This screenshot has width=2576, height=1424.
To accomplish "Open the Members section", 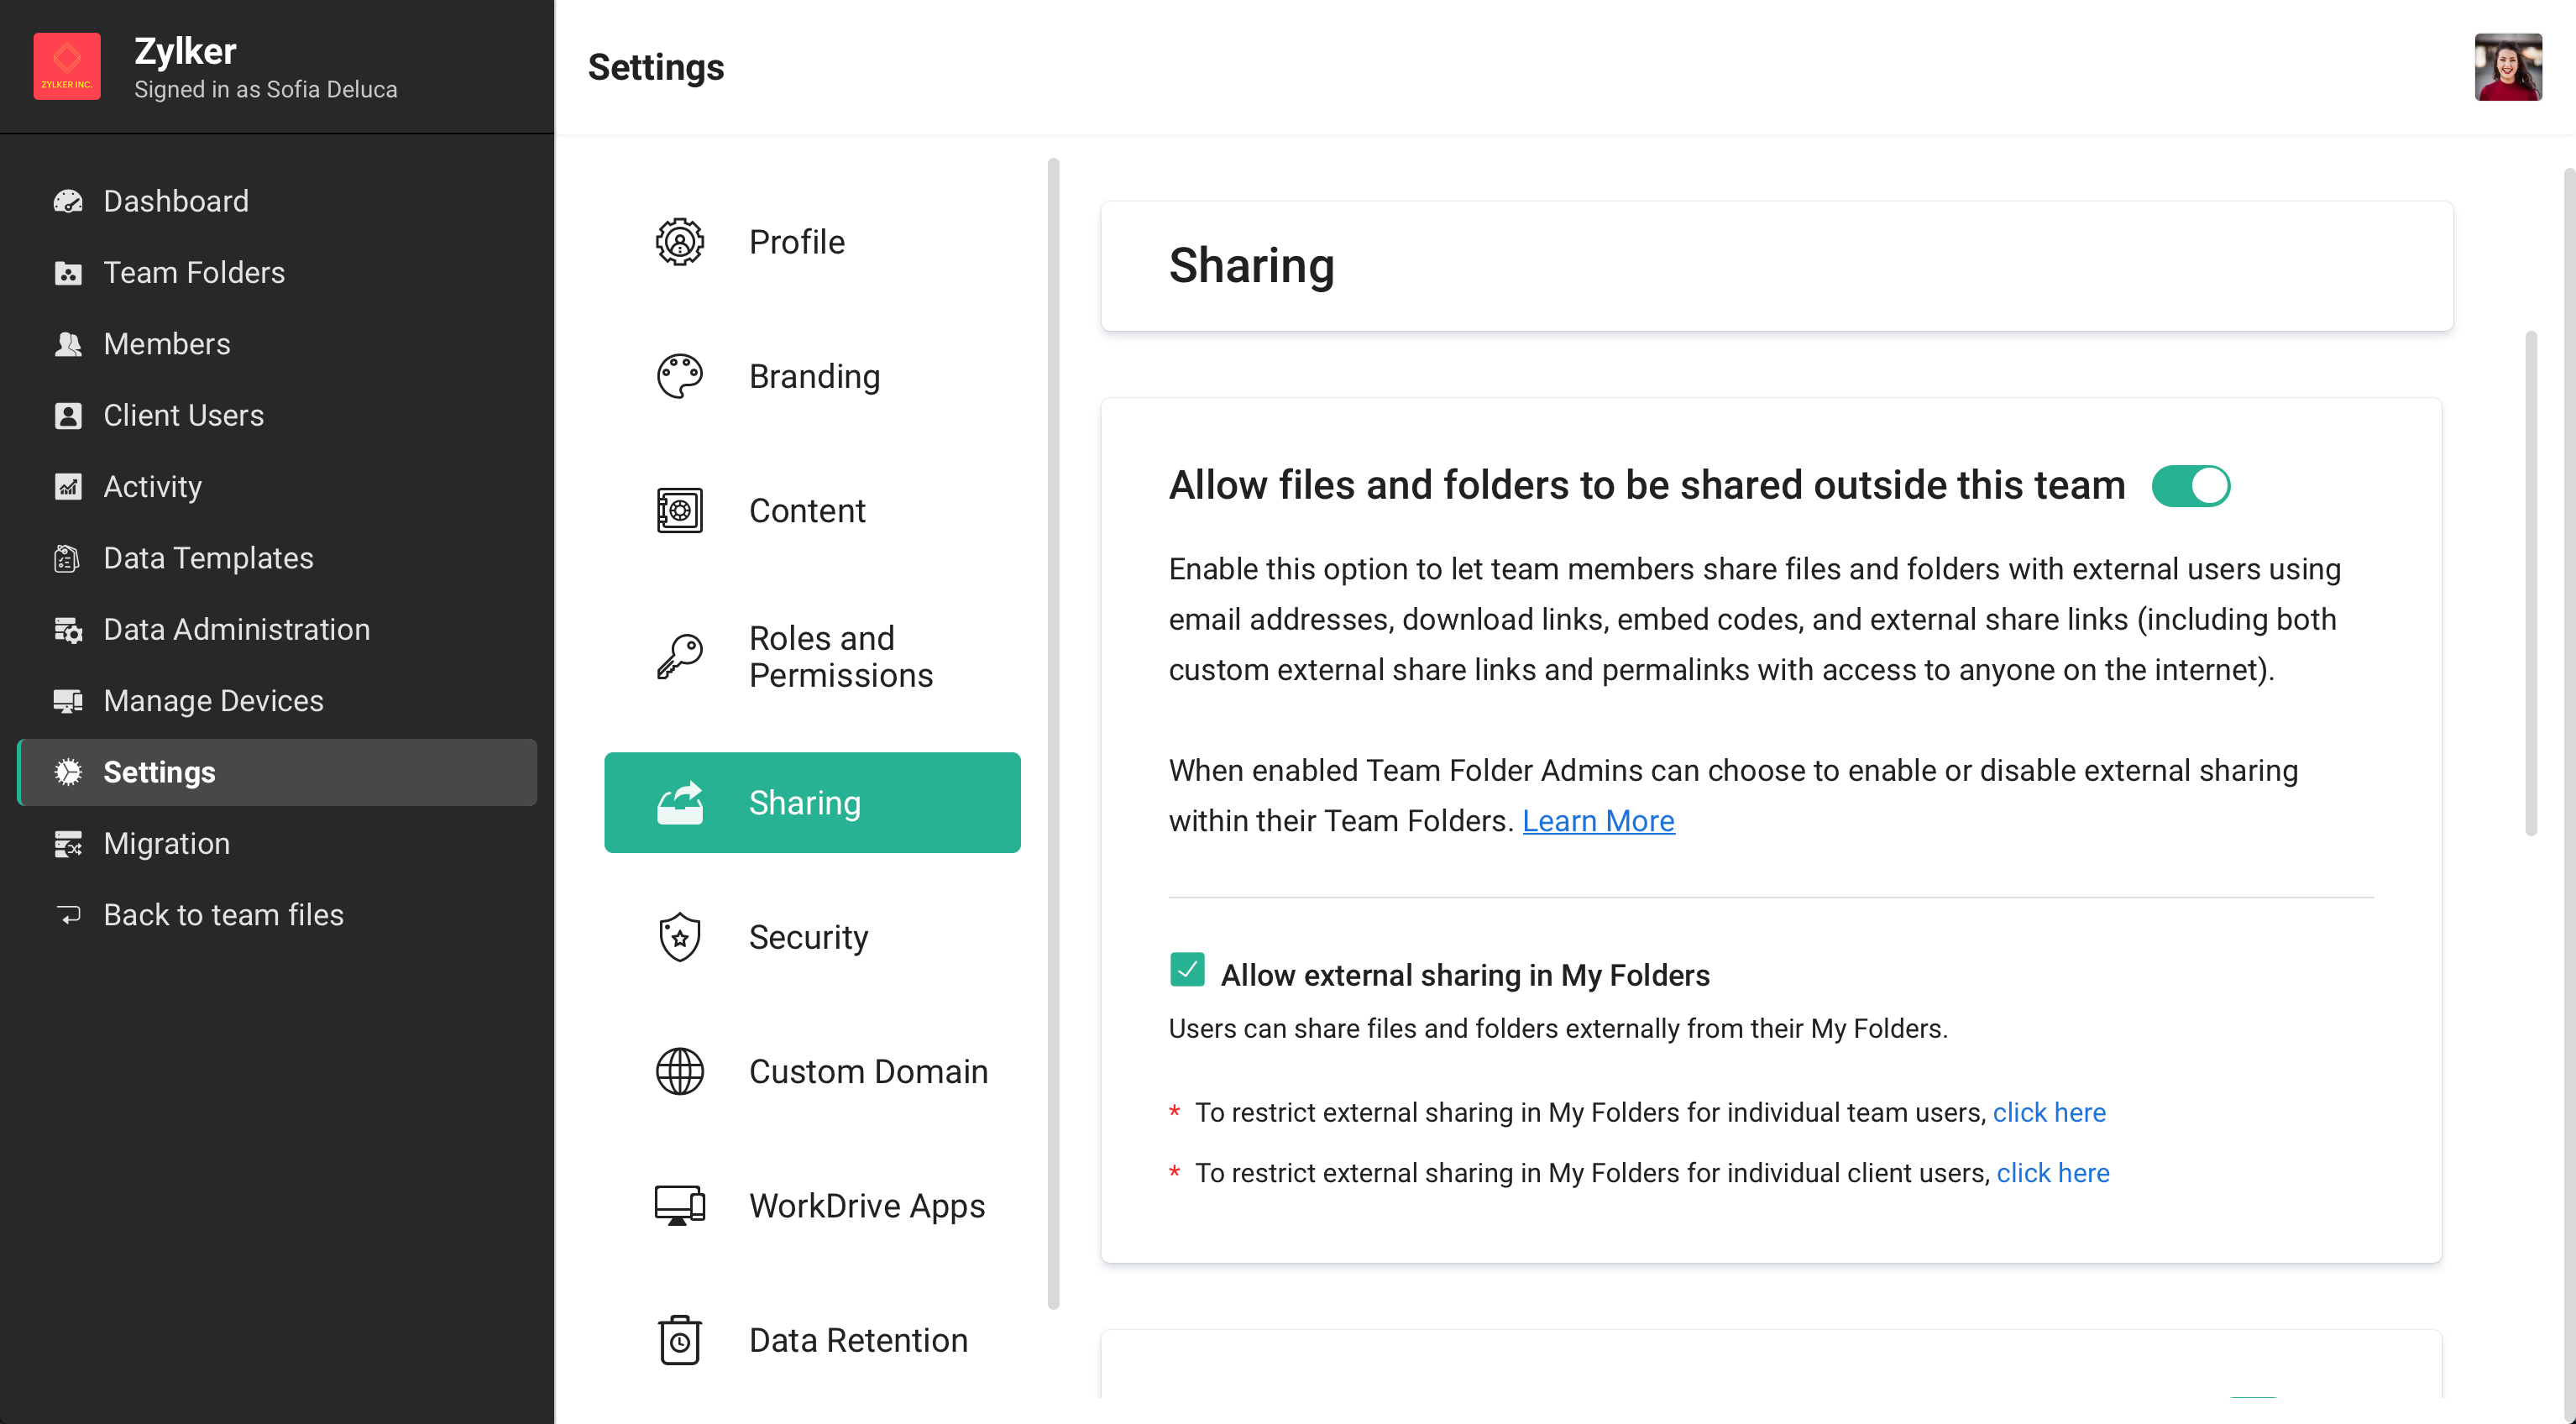I will (x=167, y=344).
